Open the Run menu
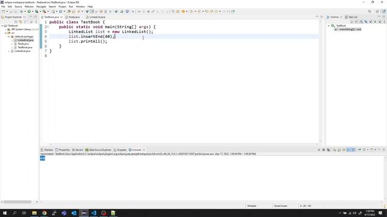 click(x=71, y=7)
